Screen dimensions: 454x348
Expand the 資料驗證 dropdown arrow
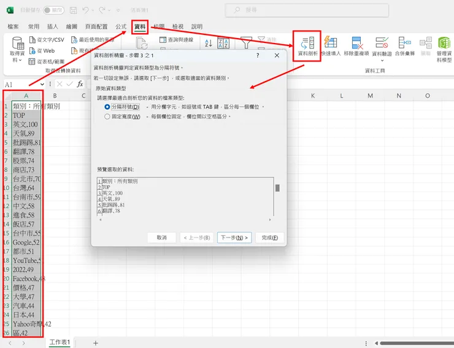[382, 61]
